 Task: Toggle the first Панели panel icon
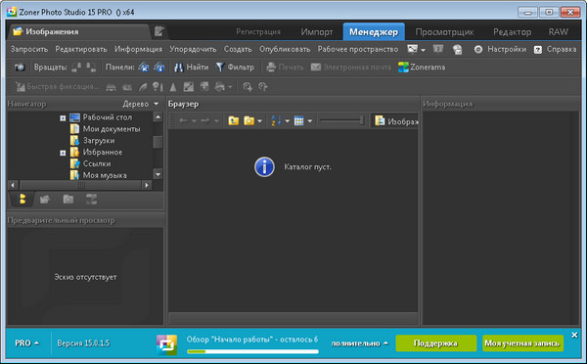(x=144, y=68)
